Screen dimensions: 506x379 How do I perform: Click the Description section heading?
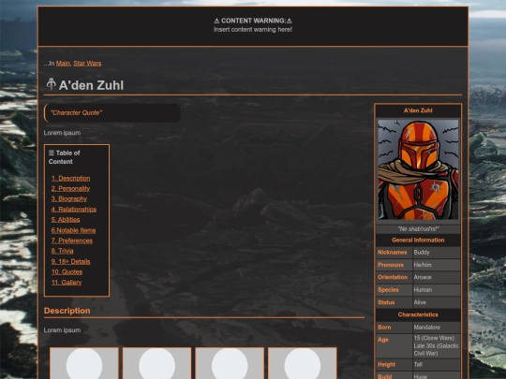click(x=67, y=311)
